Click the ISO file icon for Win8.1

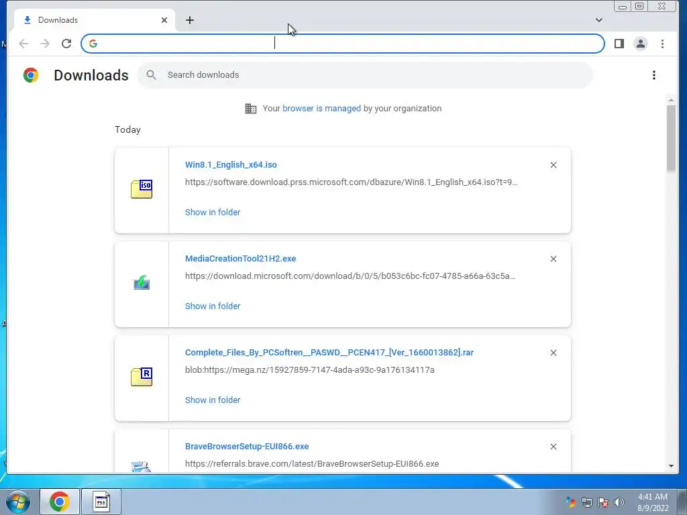tap(142, 189)
